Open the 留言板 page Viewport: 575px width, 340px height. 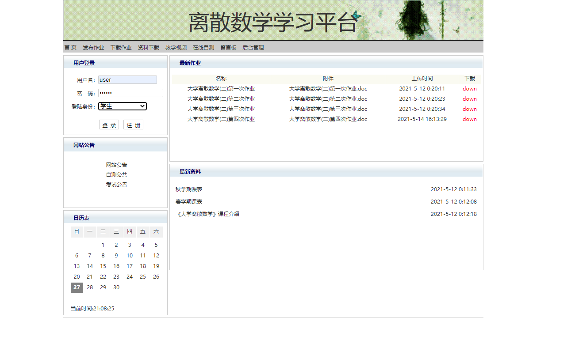228,47
